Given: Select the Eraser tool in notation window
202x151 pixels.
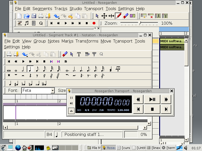Looking at the screenshot, I should click(x=65, y=54).
